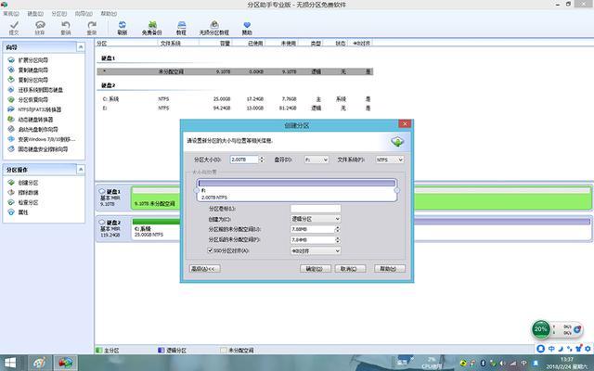Click the 无损分区教程 toolbar icon
The image size is (594, 371).
pyautogui.click(x=213, y=26)
